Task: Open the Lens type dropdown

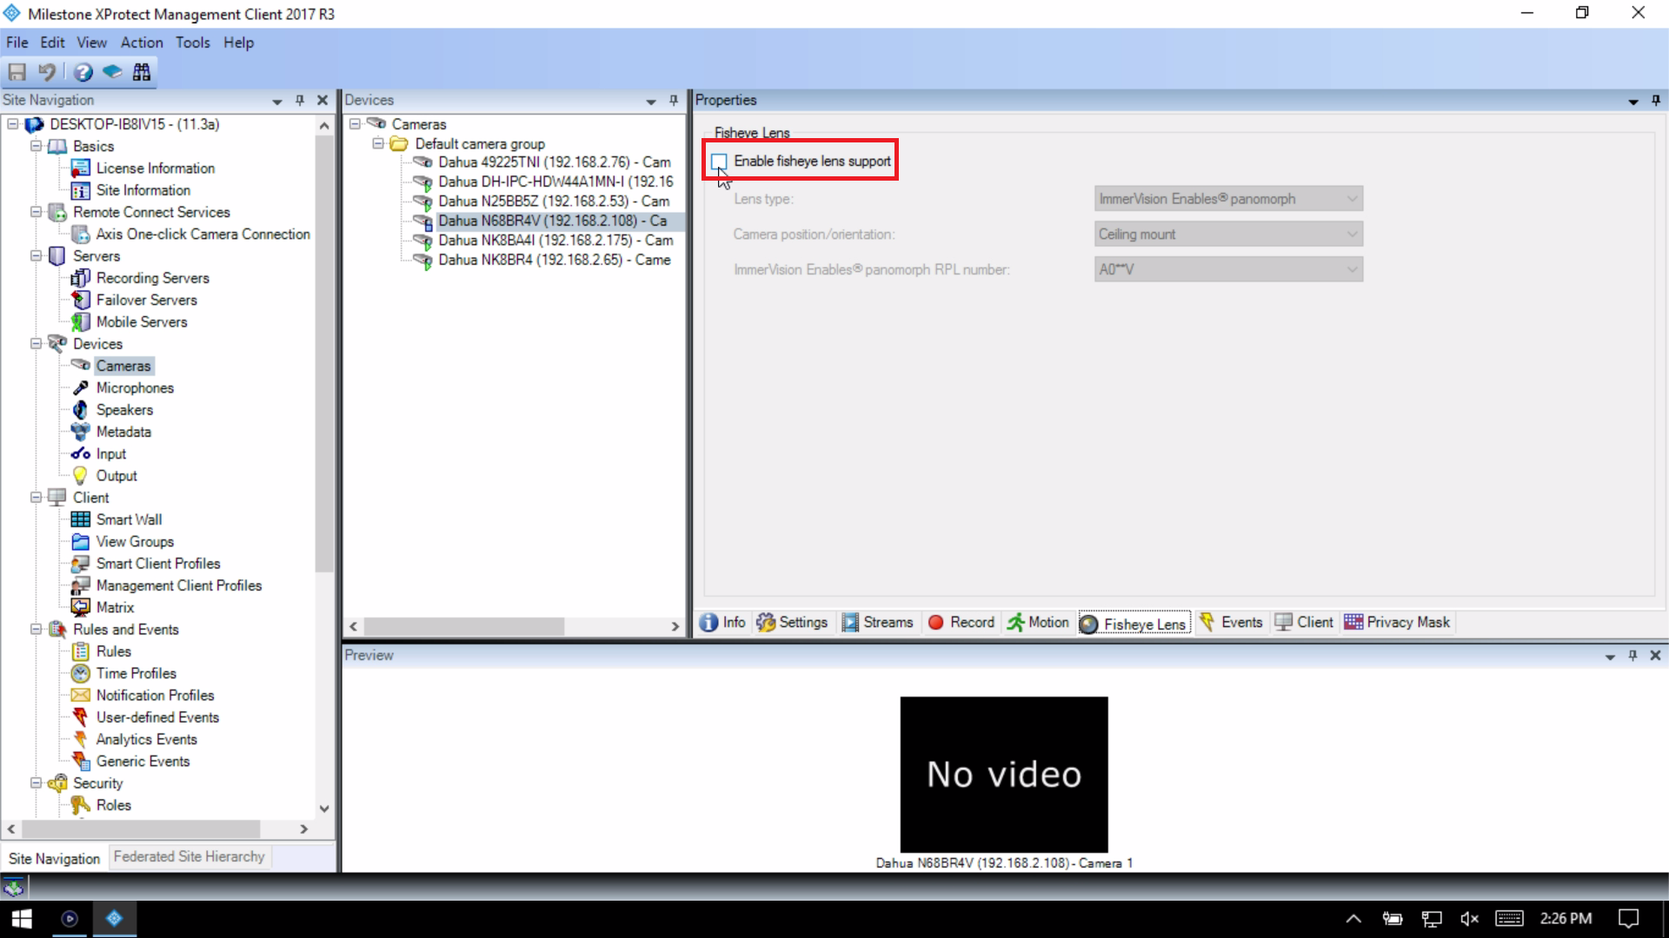Action: (x=1227, y=199)
